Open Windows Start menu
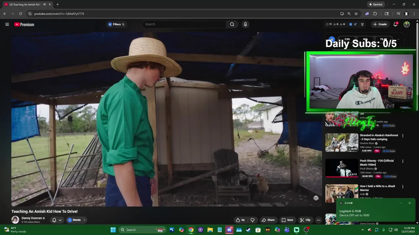This screenshot has width=419, height=235. 113,230
